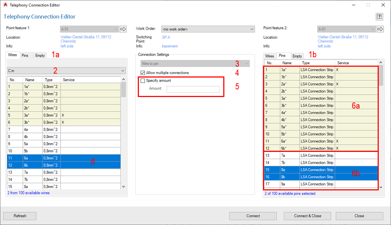Switch to right panel Wires tab
Image resolution: width=391 pixels, height=225 pixels.
269,56
